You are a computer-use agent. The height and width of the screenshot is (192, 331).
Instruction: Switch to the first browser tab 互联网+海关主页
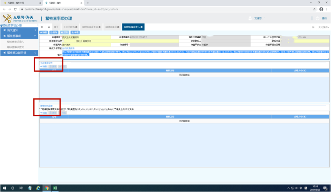[22, 3]
